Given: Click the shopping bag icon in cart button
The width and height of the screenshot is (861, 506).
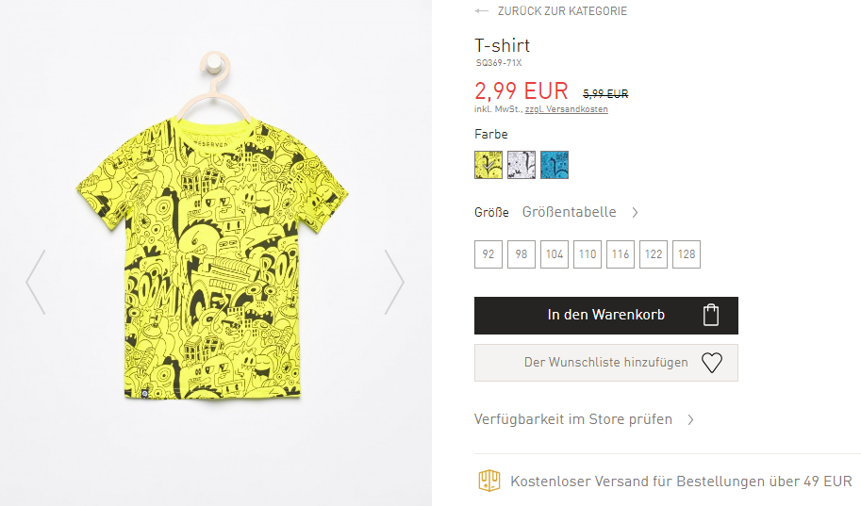Looking at the screenshot, I should [x=710, y=315].
